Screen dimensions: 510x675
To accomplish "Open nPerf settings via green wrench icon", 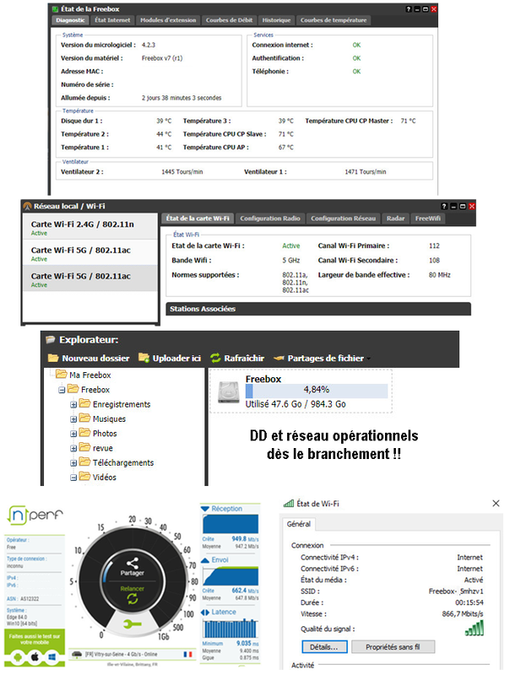I will pyautogui.click(x=133, y=624).
